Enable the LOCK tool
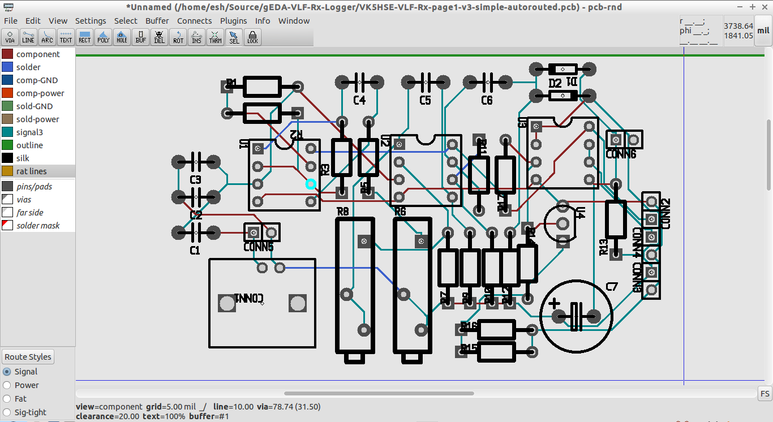The height and width of the screenshot is (422, 773). point(252,37)
